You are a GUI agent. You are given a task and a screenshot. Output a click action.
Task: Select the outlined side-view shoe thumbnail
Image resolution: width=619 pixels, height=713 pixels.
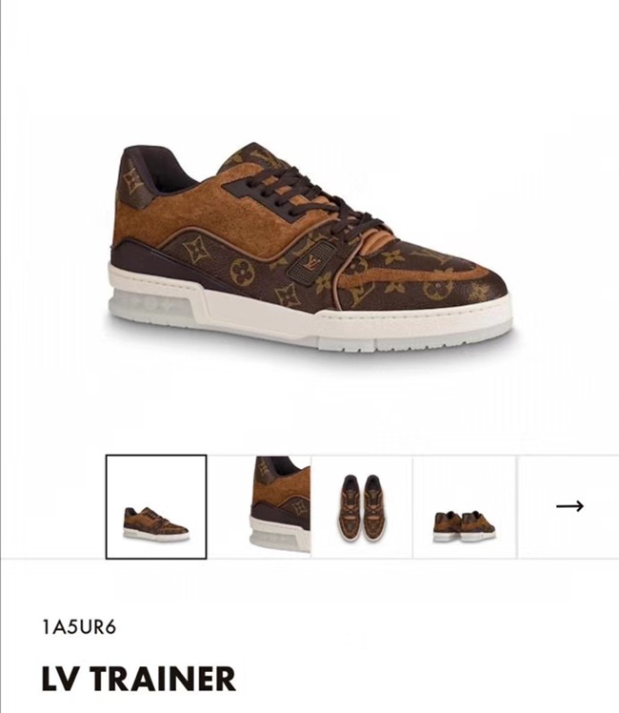pyautogui.click(x=156, y=506)
